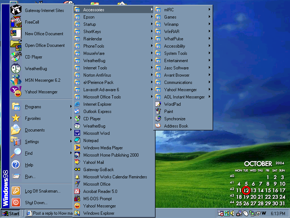Screen dimensions: 290x218
Task: Select the eXPerience Pack folder
Action: pyautogui.click(x=114, y=82)
